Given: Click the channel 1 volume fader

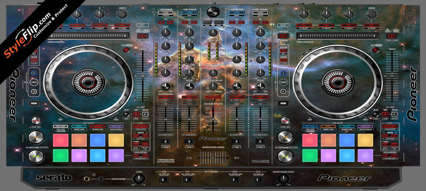Looking at the screenshot, I should click(189, 119).
